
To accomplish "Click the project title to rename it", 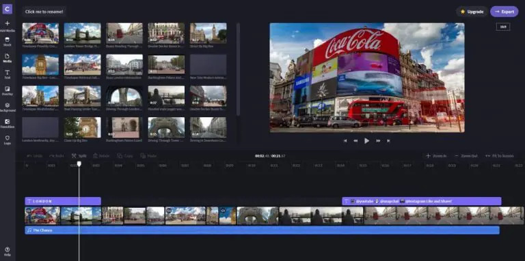I will tap(44, 12).
